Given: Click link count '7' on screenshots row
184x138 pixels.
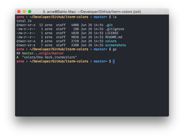Looking at the screenshot, I should (42, 45).
